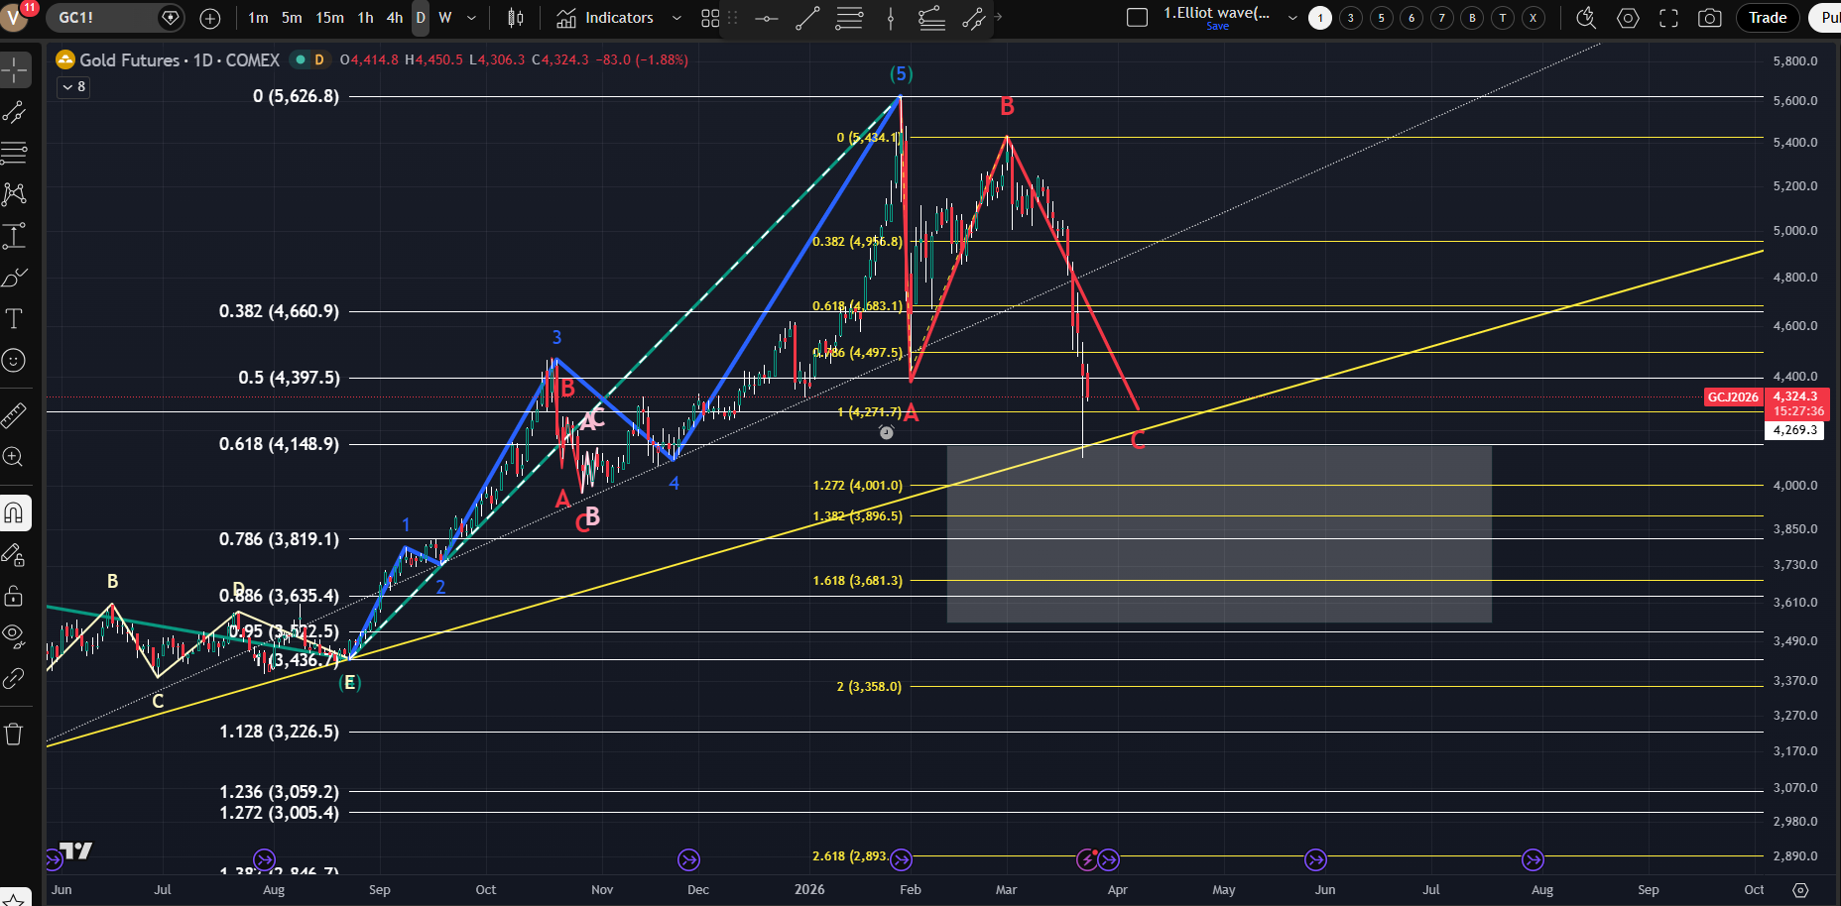
Task: Take a chart snapshot with camera icon
Action: click(1709, 18)
